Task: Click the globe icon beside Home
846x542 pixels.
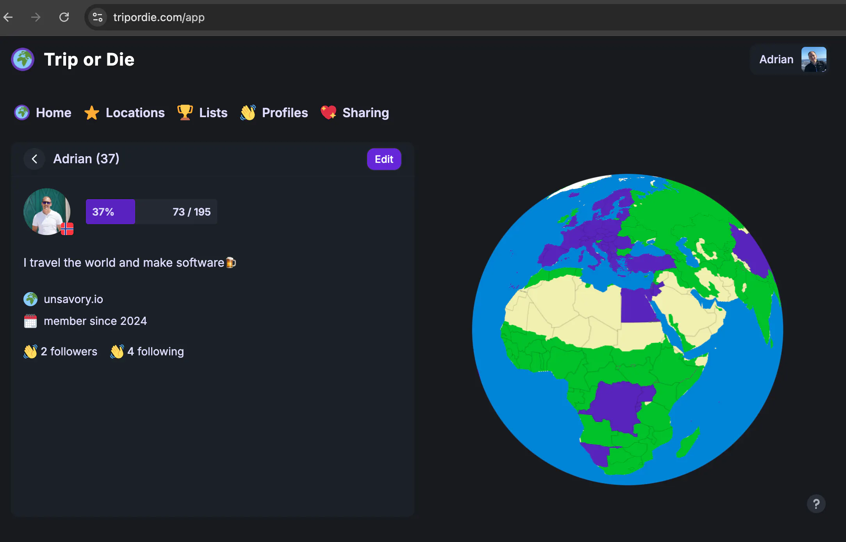Action: point(22,112)
